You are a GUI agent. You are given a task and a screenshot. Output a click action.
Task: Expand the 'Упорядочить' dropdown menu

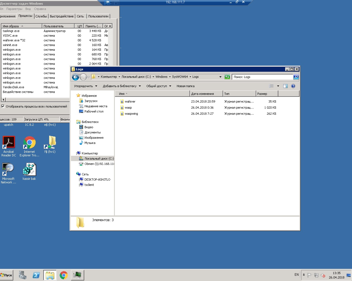click(86, 86)
